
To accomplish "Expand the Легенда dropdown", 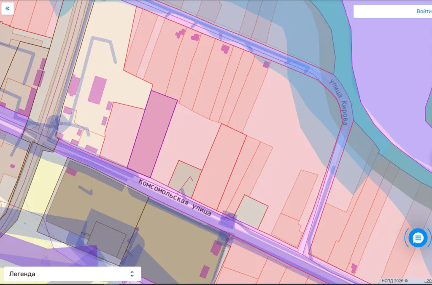I will coord(73,274).
